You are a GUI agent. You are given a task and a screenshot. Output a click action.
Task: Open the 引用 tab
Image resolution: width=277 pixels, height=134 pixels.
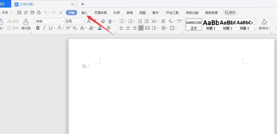(117, 13)
